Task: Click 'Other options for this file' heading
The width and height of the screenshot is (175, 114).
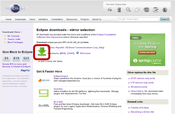Action: pos(141,72)
